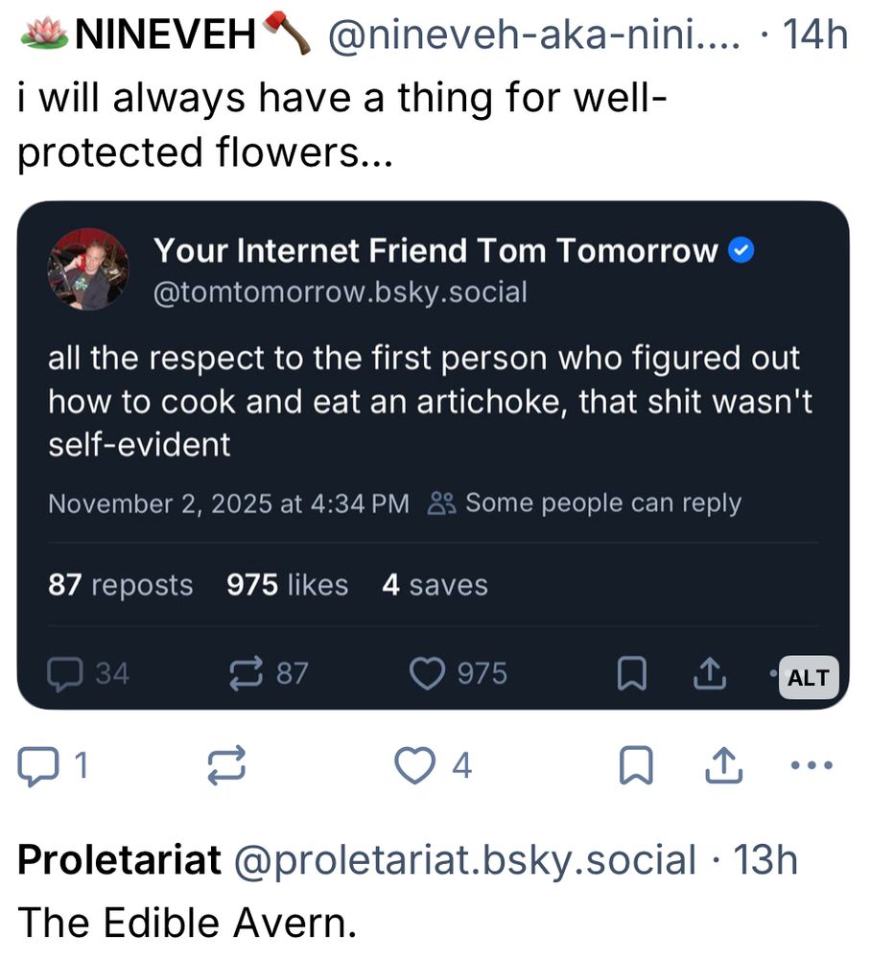
Task: Repost NINEVEH's post
Action: pos(226,765)
